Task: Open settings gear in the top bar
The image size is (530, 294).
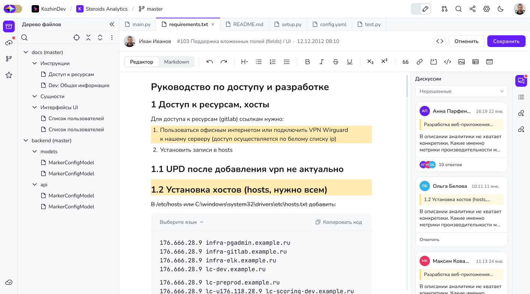Action: [487, 9]
